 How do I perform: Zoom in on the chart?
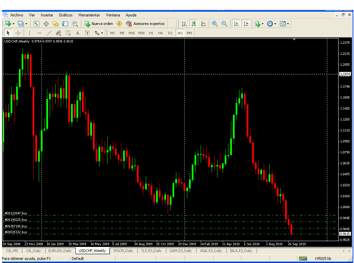coord(214,24)
